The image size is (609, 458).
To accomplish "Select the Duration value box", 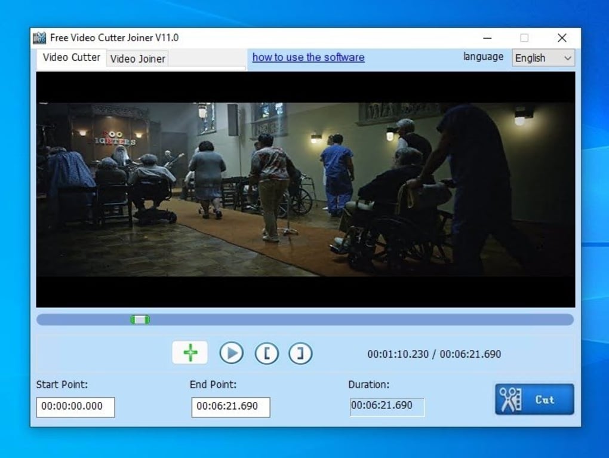I will [386, 406].
